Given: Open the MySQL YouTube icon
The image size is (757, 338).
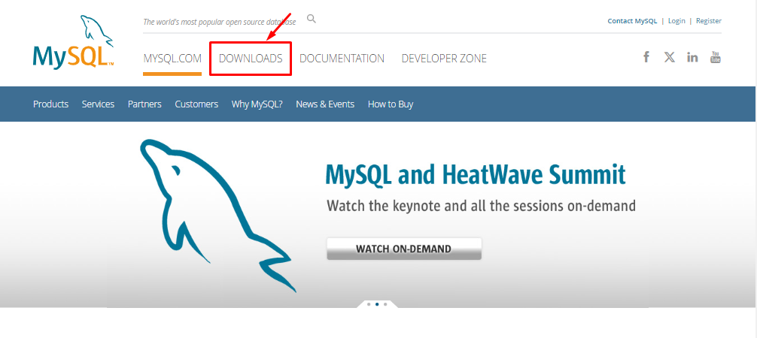Looking at the screenshot, I should 716,57.
